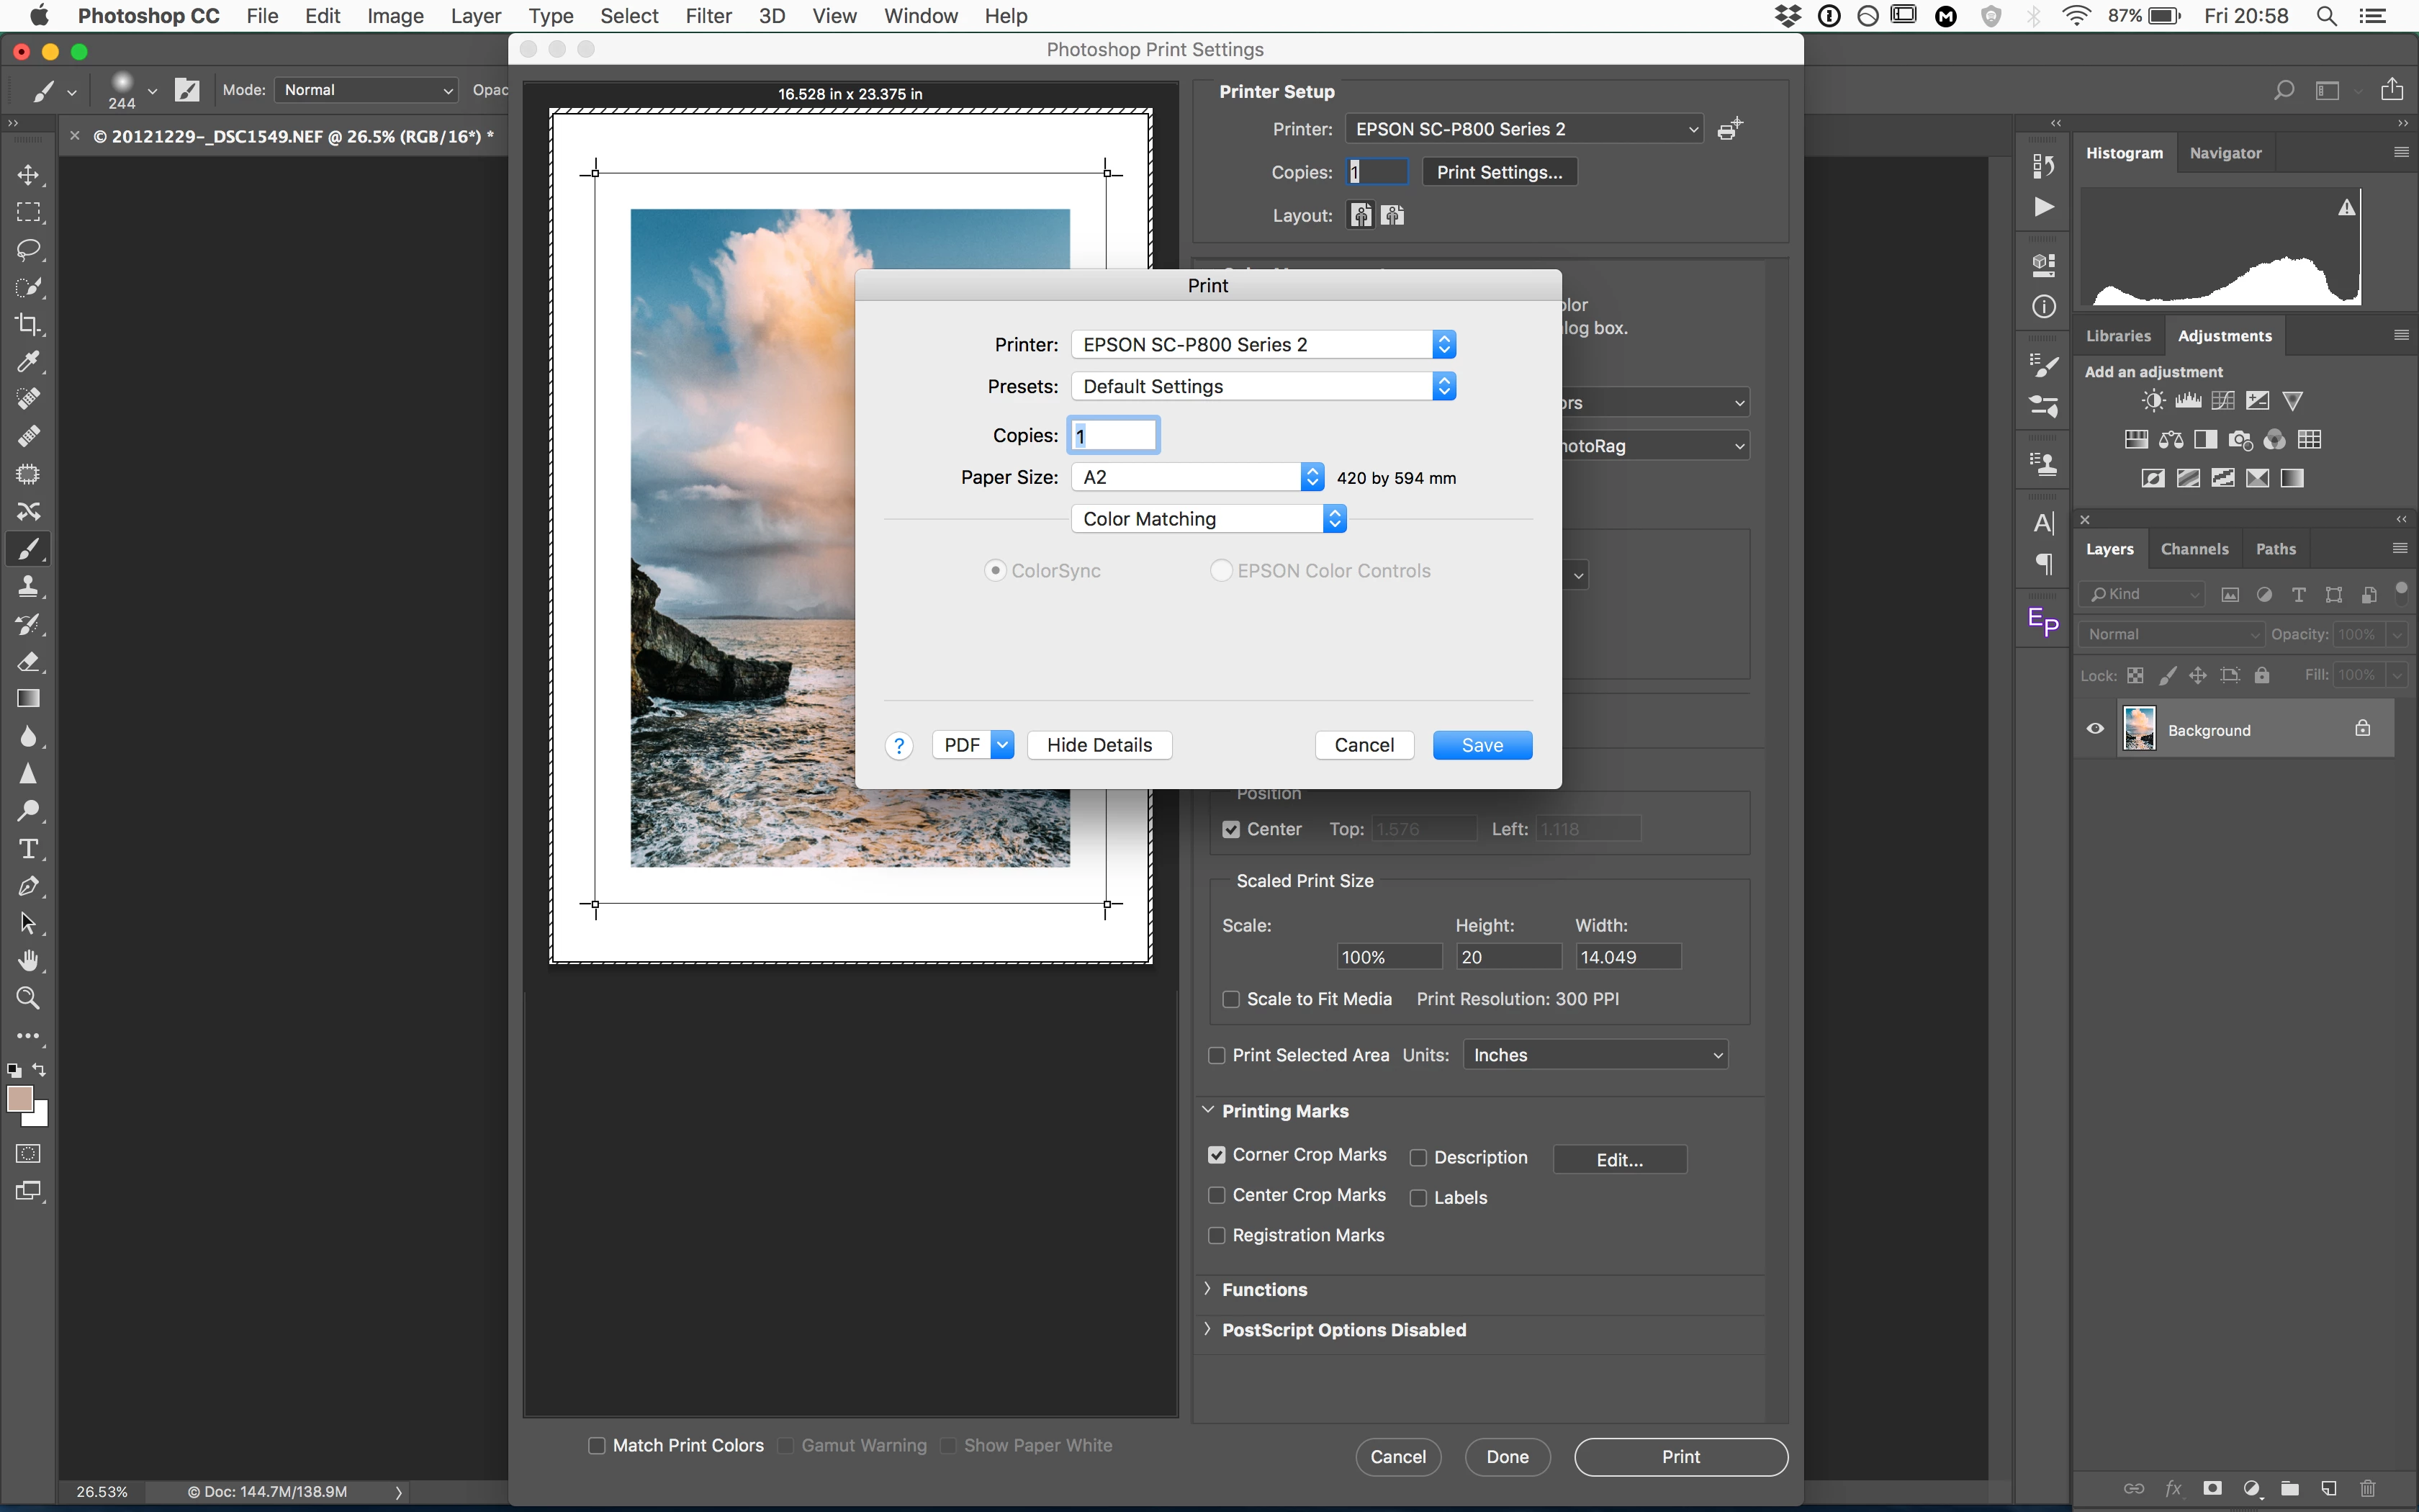
Task: Switch to the Channels tab
Action: click(x=2194, y=549)
